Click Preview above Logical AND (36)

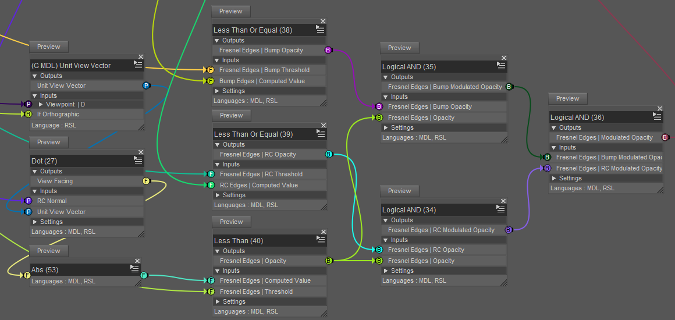(x=568, y=99)
